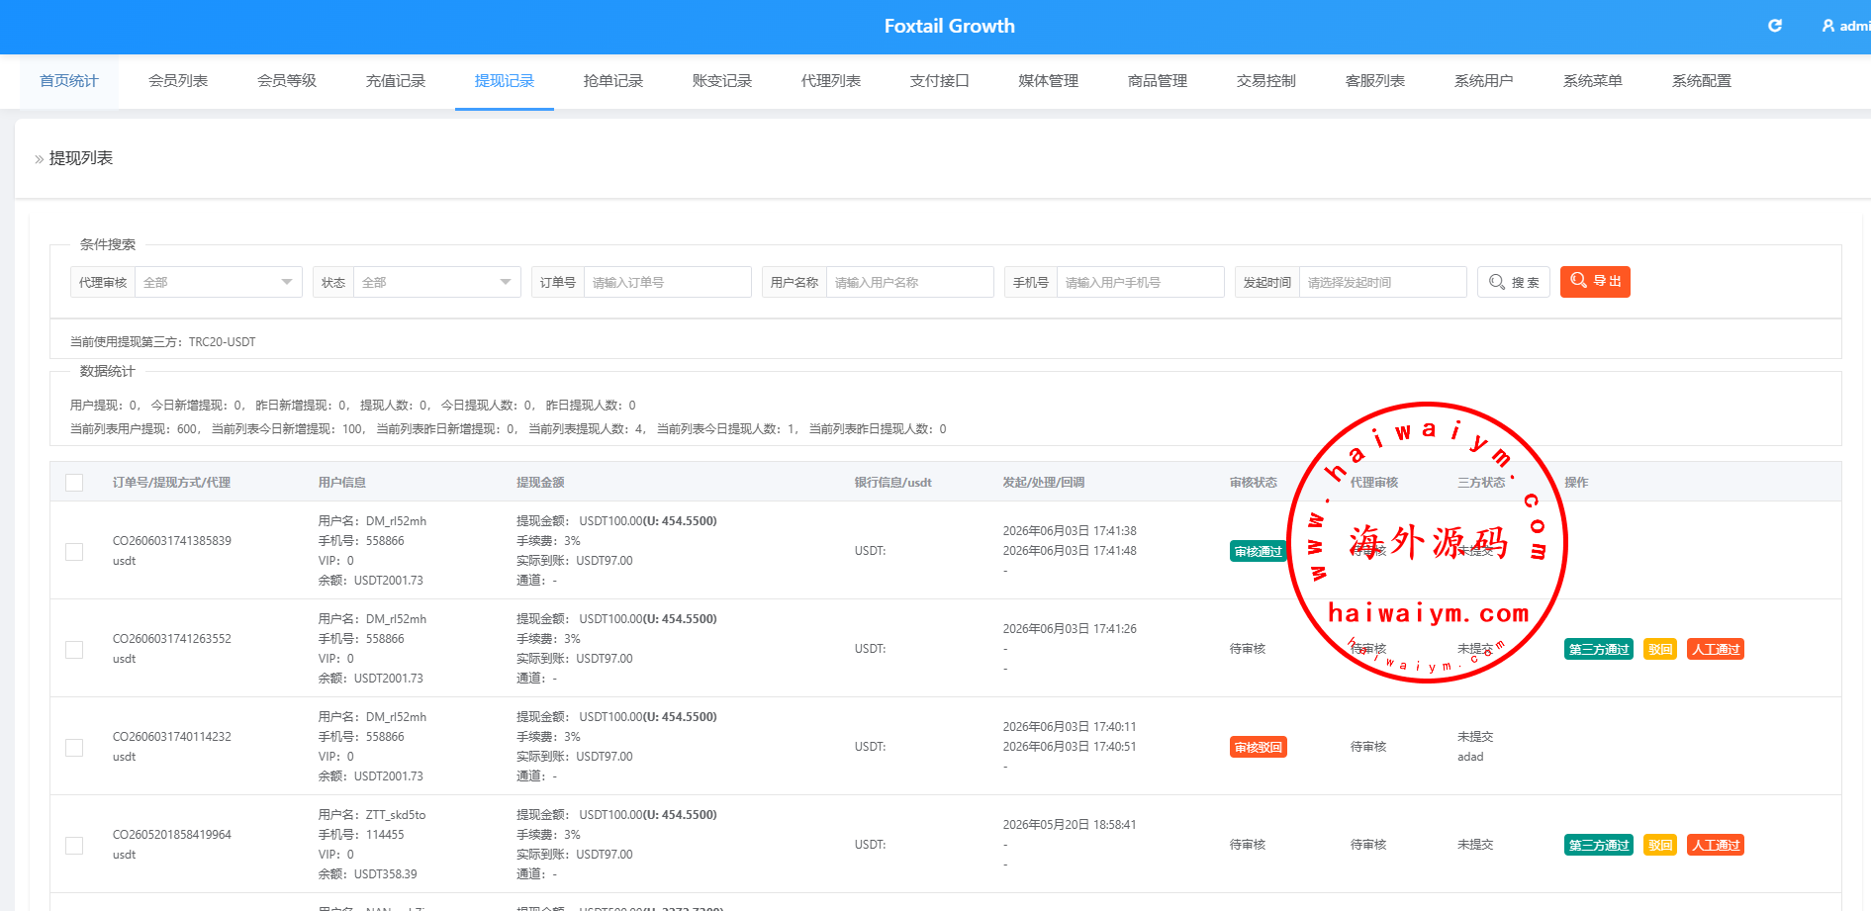Focus the 手机号 input field
Screen dimensions: 1871x911
1141,282
